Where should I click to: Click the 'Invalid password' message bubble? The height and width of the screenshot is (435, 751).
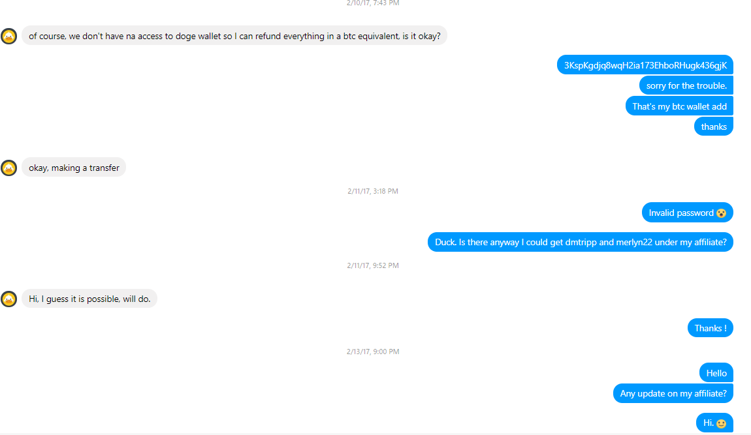(x=687, y=213)
